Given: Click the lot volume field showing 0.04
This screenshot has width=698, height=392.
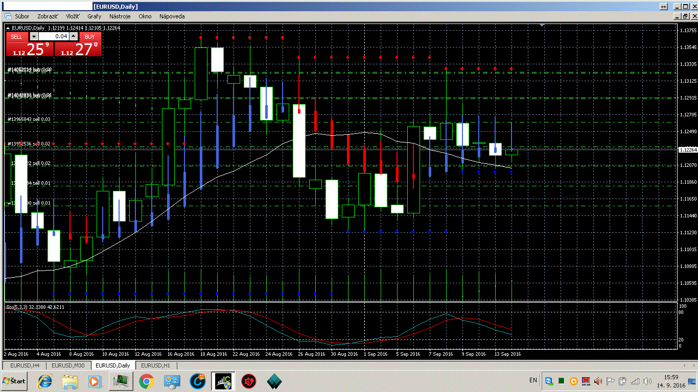Looking at the screenshot, I should 54,36.
